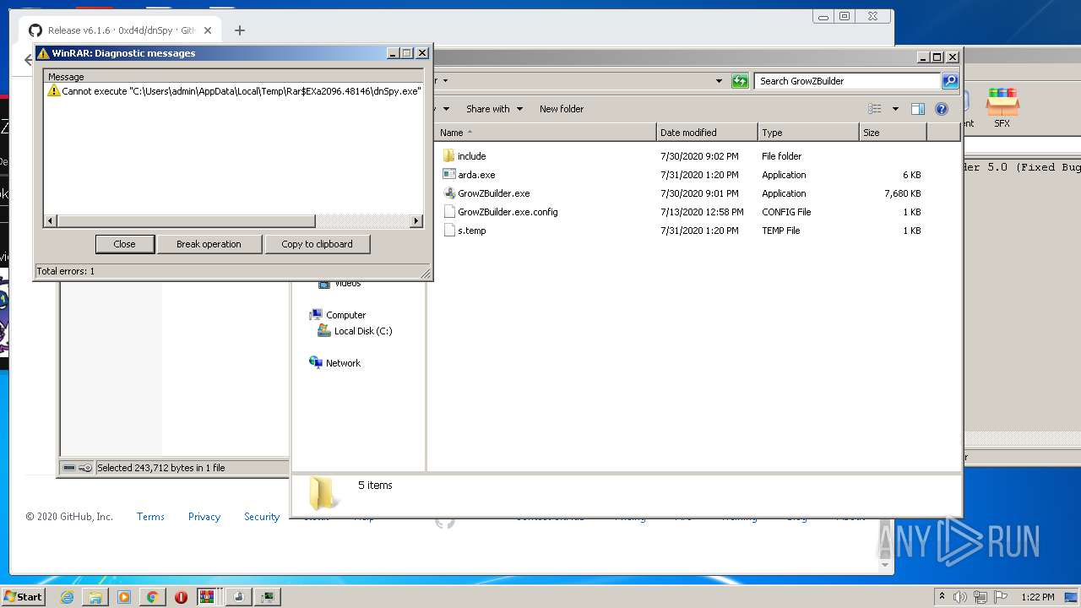Close the Chrome dnSpy release tab
1081x608 pixels.
coord(208,30)
